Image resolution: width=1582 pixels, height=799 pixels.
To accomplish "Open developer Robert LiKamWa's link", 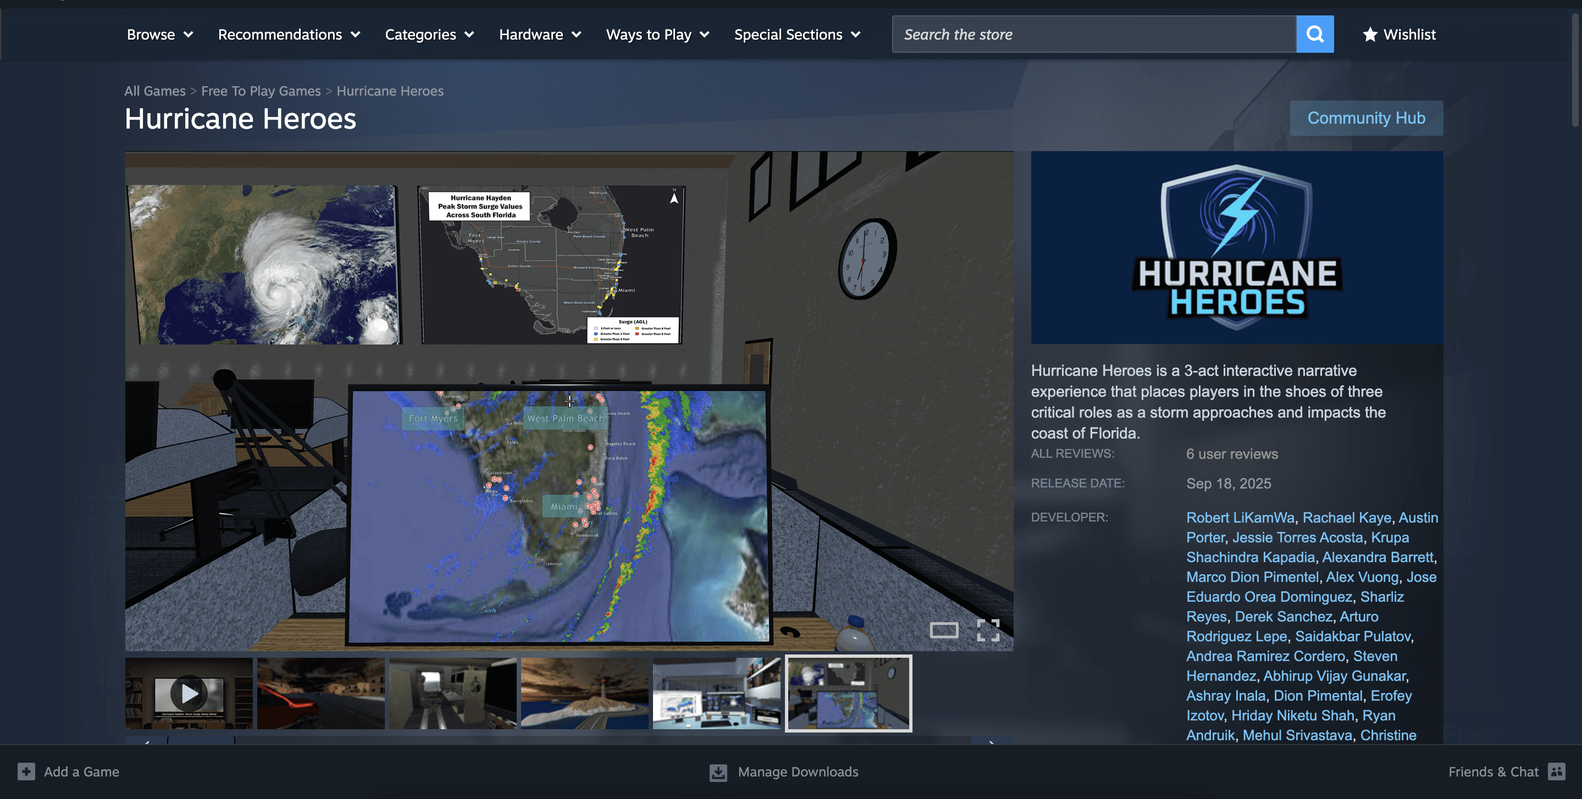I will tap(1240, 518).
